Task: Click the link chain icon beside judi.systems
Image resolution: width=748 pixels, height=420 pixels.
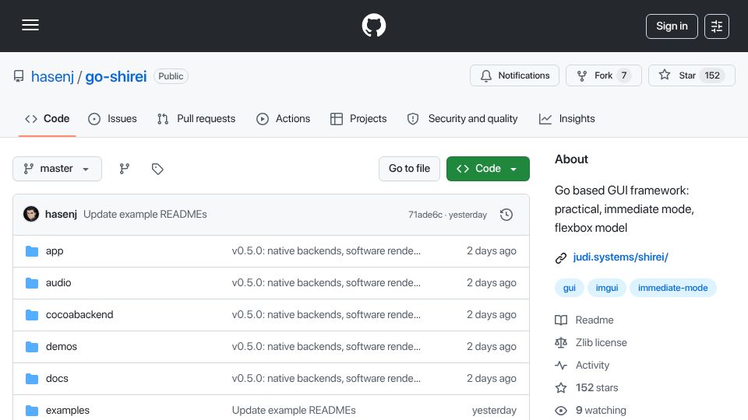Action: tap(561, 257)
